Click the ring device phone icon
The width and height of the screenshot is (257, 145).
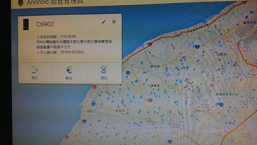(x=35, y=70)
